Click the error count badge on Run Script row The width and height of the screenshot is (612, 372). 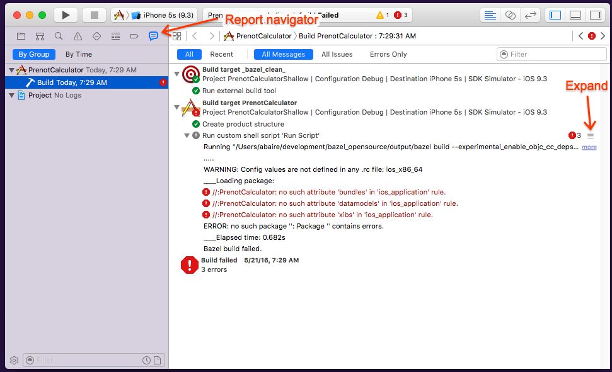[x=575, y=136]
